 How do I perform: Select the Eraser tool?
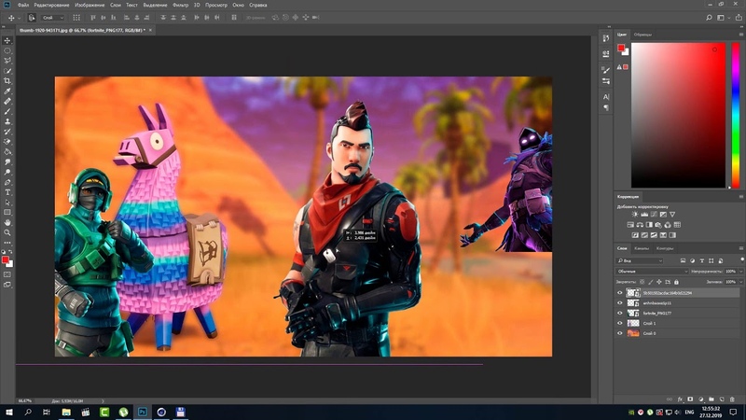(x=7, y=142)
